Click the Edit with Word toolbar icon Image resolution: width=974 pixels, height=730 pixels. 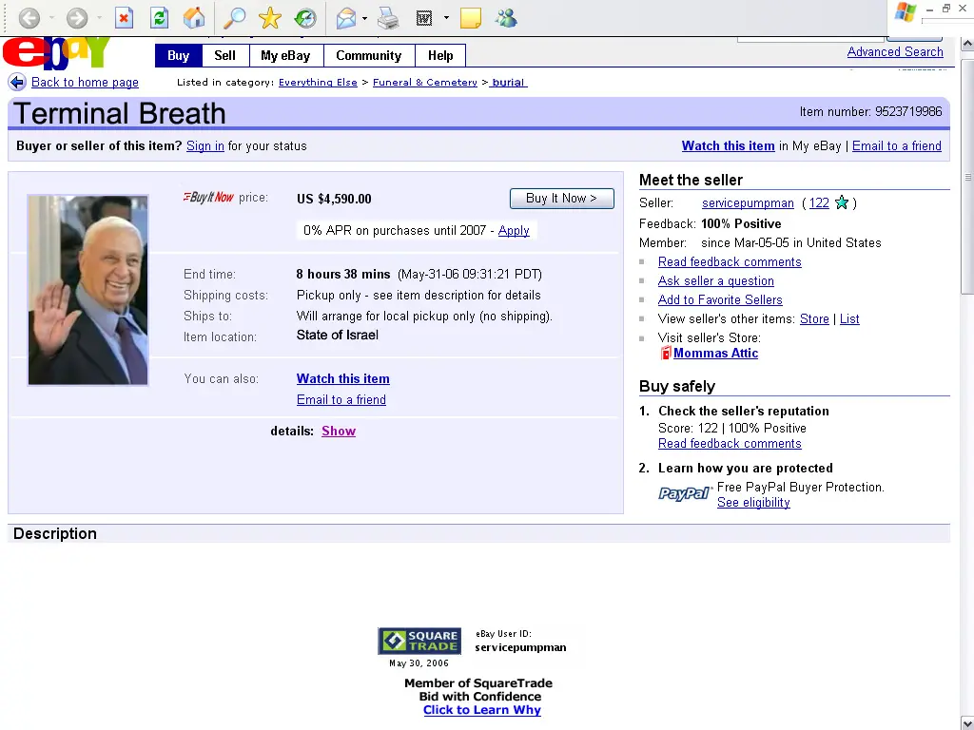pos(424,18)
